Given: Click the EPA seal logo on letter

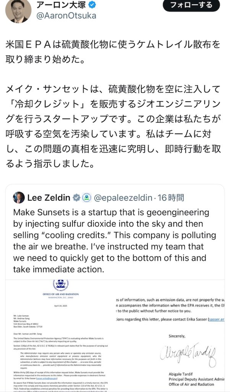Looking at the screenshot, I should click(61, 285).
